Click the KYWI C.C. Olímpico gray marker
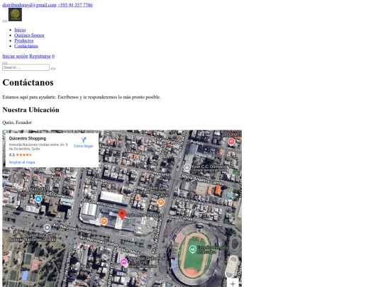Screen dimensions: 383x287 coord(187,168)
